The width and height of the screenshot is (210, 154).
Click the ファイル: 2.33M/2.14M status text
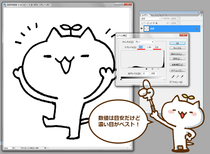(x=30, y=148)
